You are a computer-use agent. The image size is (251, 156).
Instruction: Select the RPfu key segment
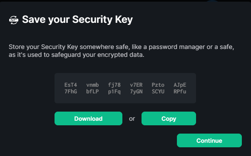pyautogui.click(x=180, y=92)
